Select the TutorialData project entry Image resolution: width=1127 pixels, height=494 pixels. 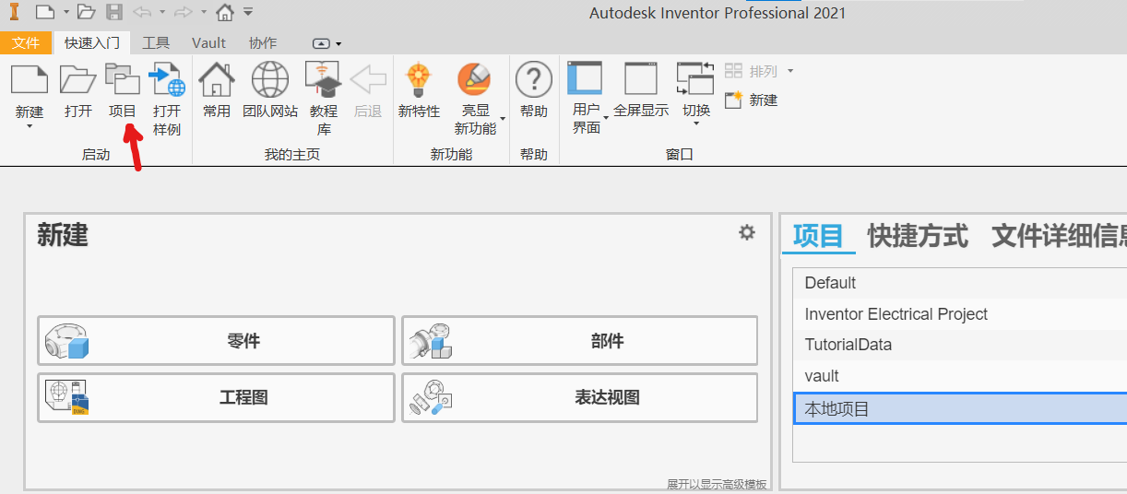coord(959,345)
